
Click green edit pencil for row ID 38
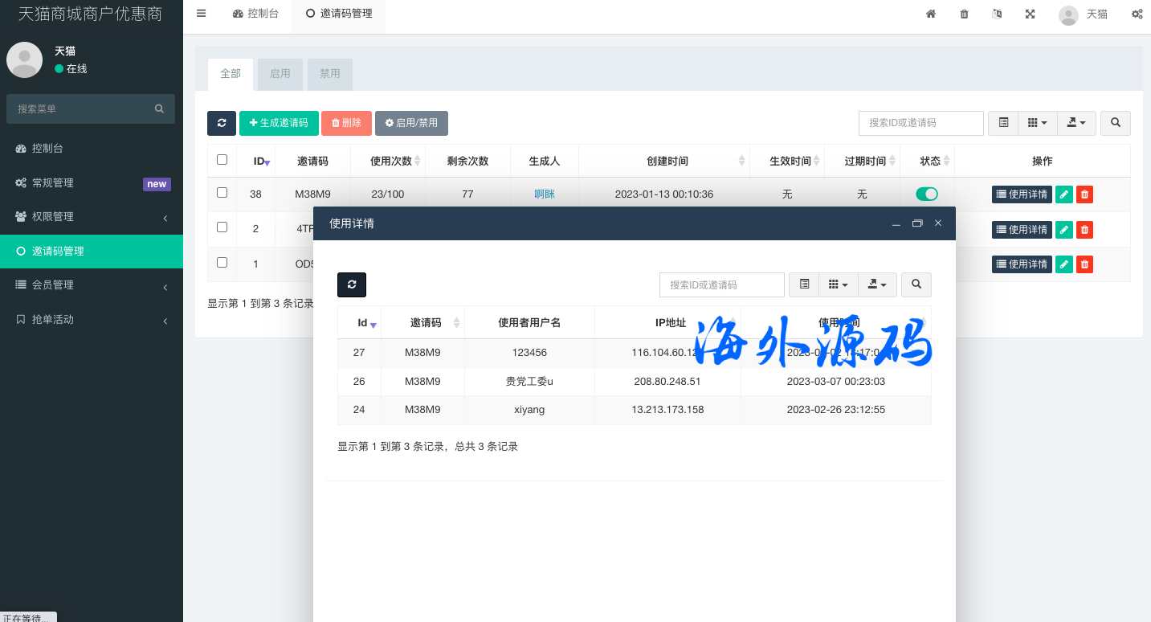coord(1063,194)
